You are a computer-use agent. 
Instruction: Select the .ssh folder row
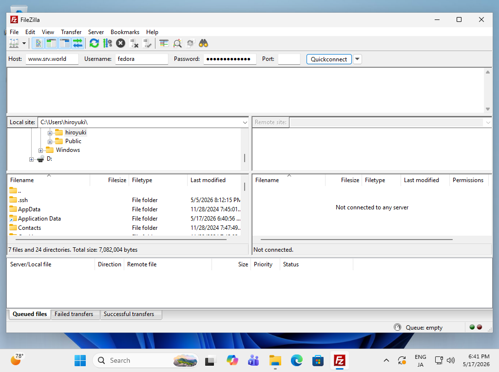point(124,200)
